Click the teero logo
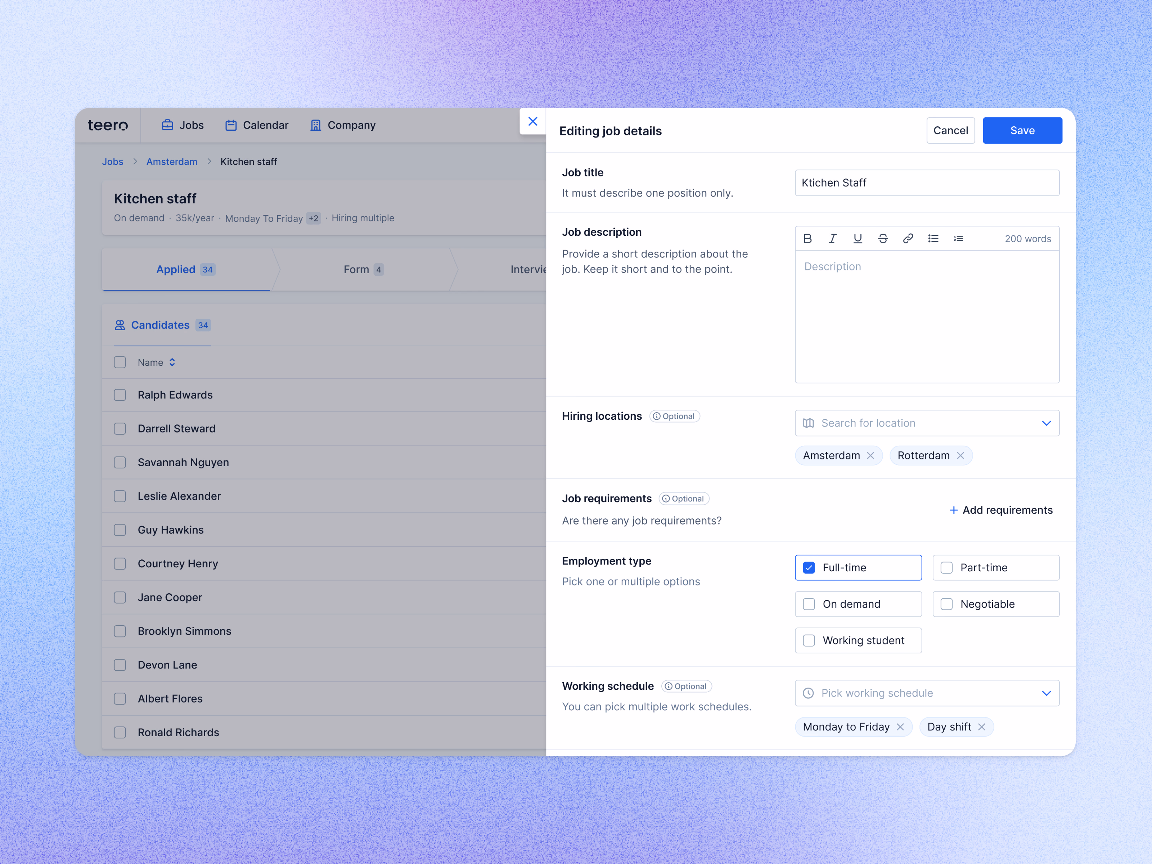This screenshot has height=864, width=1152. [108, 125]
